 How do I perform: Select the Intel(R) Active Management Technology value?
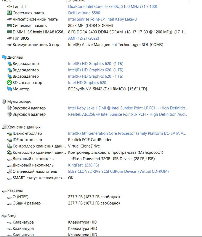click(116, 45)
